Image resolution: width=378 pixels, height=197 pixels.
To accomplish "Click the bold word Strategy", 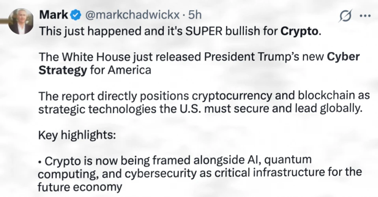I will pyautogui.click(x=63, y=71).
